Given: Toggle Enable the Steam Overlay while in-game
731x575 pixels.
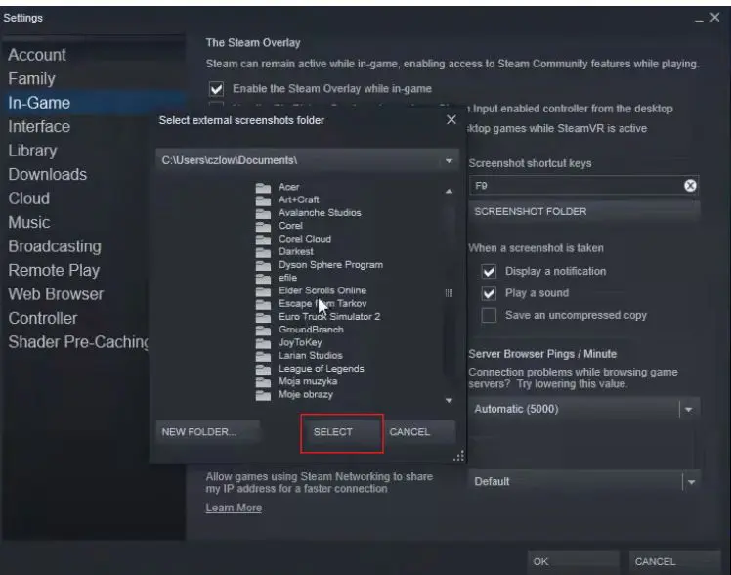Looking at the screenshot, I should pos(216,89).
